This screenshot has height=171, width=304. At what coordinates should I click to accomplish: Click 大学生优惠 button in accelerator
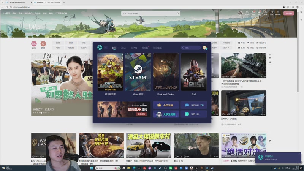166,114
